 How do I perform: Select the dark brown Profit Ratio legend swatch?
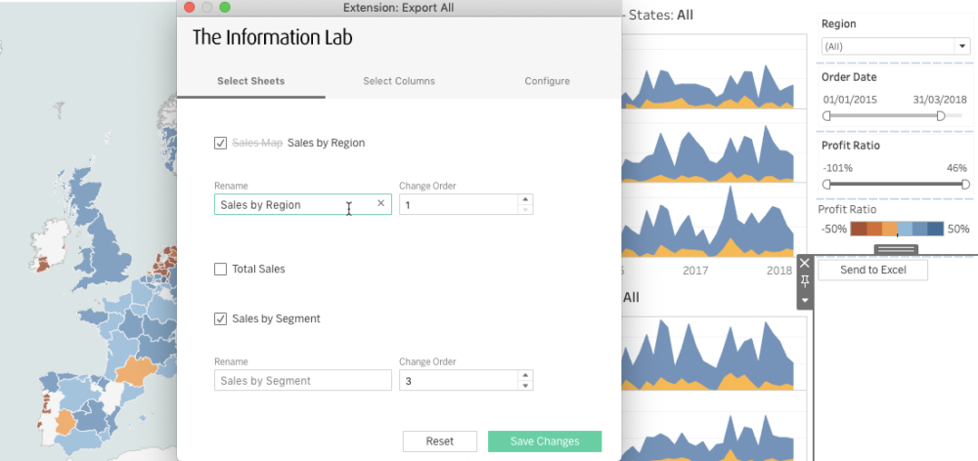(x=859, y=229)
